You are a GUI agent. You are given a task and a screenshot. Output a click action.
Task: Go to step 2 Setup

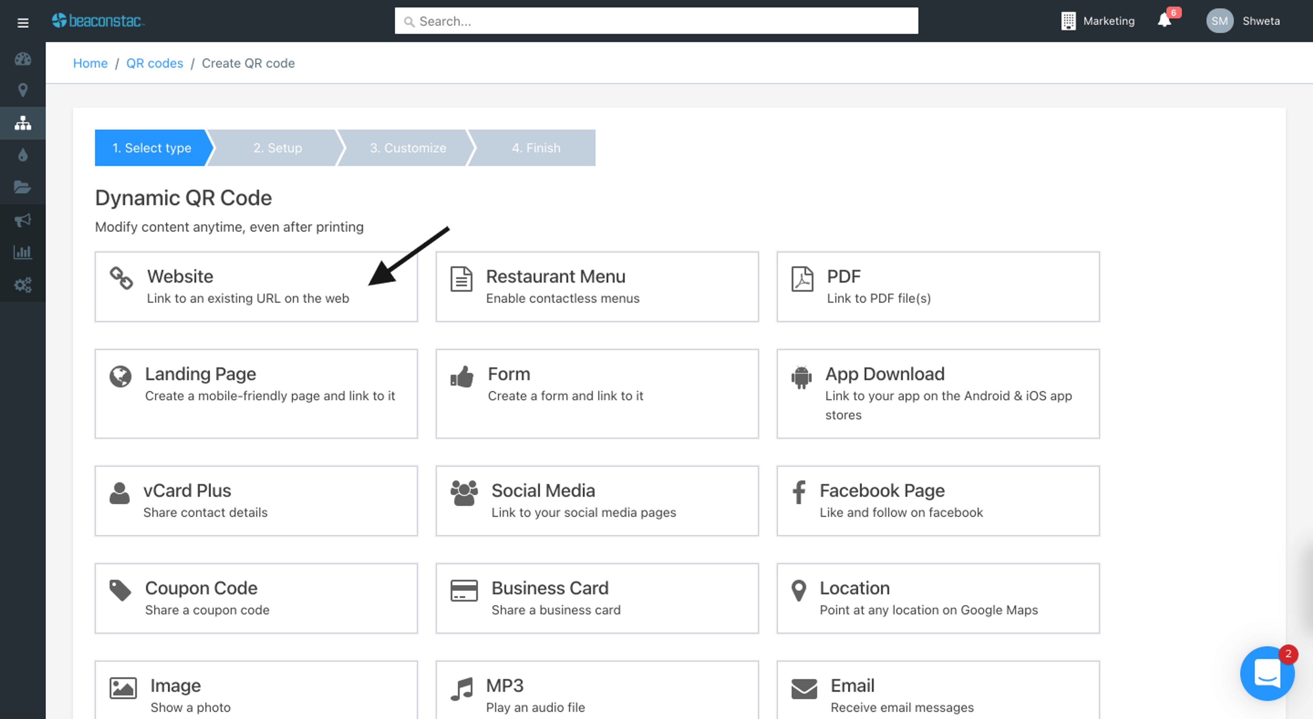[277, 148]
